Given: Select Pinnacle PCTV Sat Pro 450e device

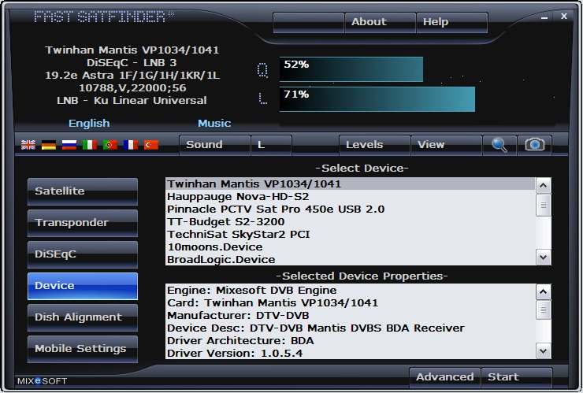Looking at the screenshot, I should 351,209.
